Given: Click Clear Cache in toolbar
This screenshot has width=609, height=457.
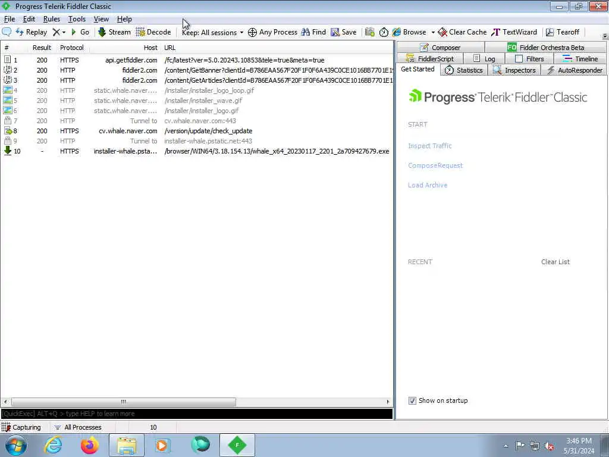Looking at the screenshot, I should click(x=462, y=32).
